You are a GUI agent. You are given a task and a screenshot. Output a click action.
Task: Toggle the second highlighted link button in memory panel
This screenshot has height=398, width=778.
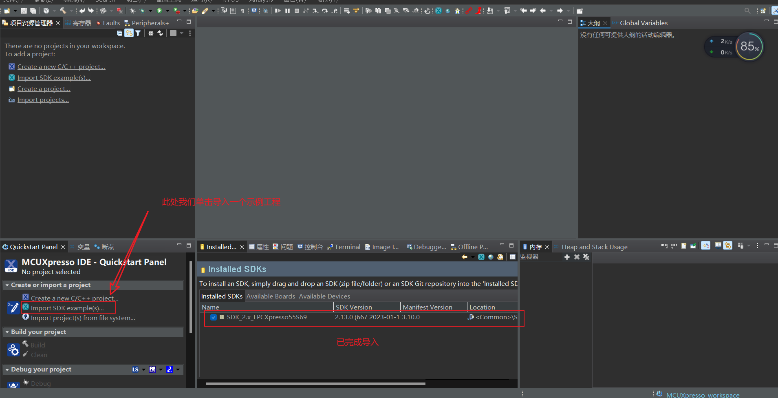point(727,245)
